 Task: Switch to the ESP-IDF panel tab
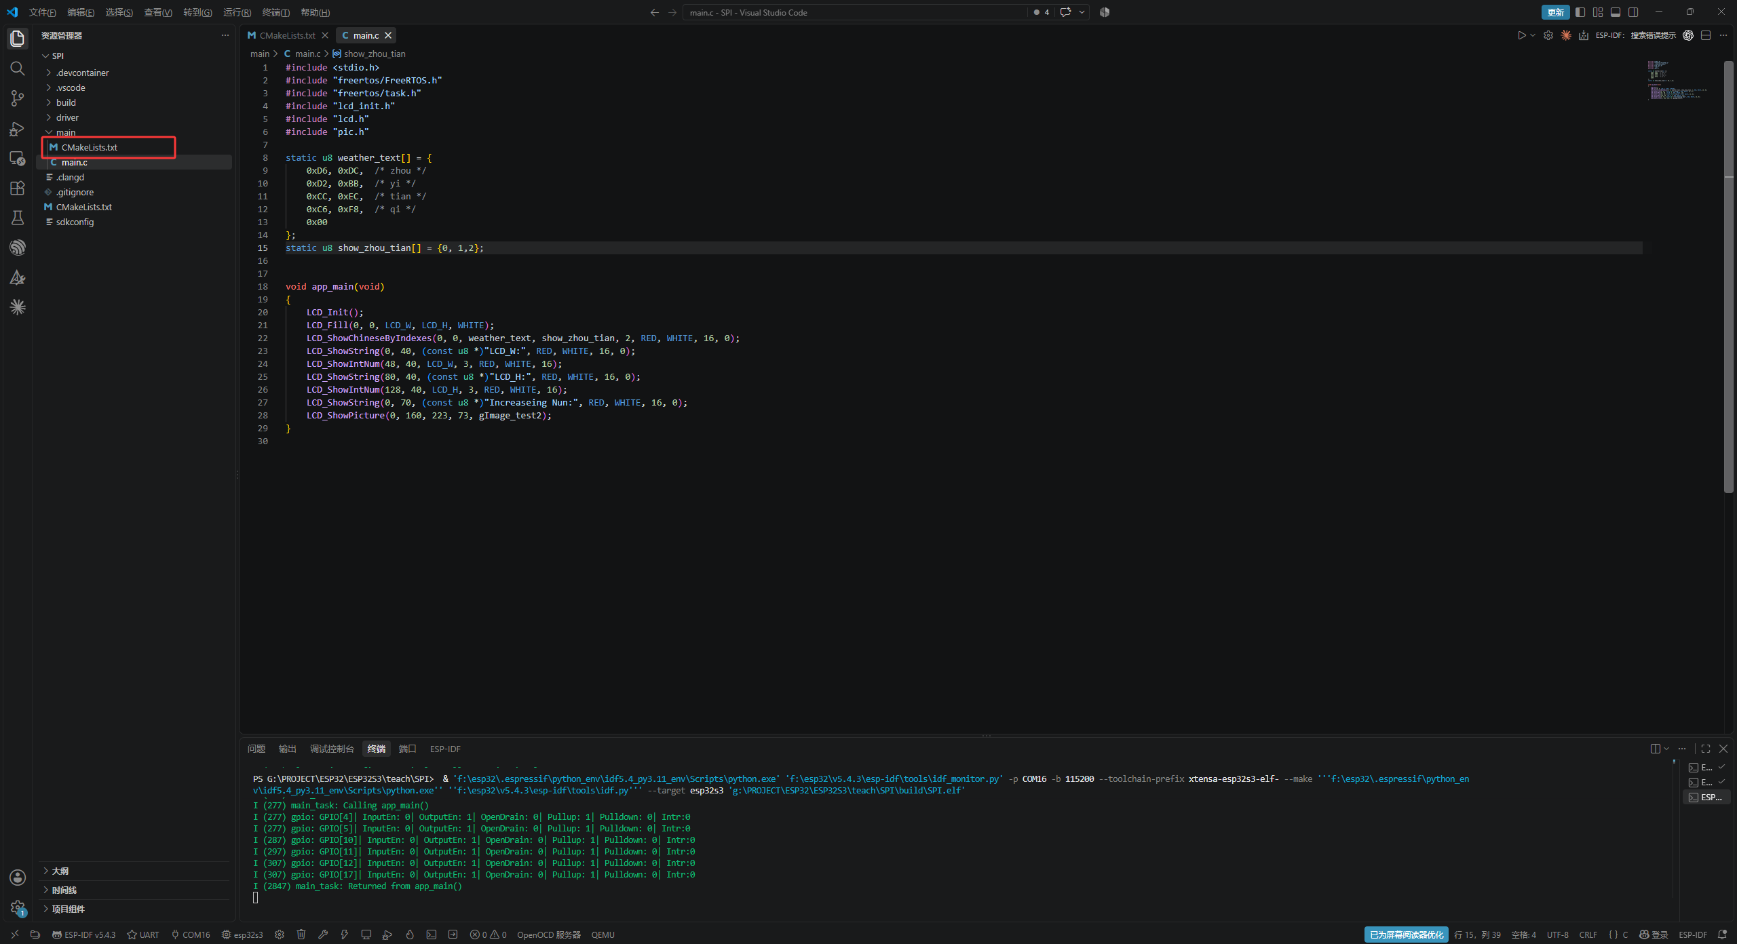point(445,749)
